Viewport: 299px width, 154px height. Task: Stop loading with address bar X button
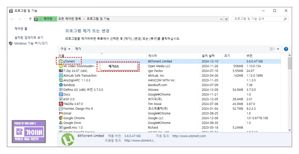(226, 19)
